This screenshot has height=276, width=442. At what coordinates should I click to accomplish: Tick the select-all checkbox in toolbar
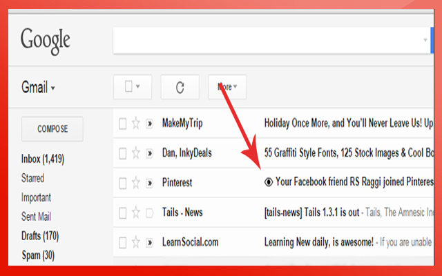[x=128, y=86]
